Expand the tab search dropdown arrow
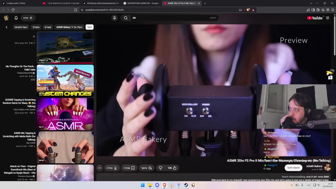The width and height of the screenshot is (336, 189). [x=311, y=3]
